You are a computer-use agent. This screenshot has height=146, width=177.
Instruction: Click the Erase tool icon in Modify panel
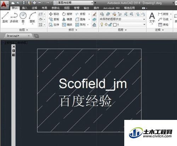click(95, 14)
